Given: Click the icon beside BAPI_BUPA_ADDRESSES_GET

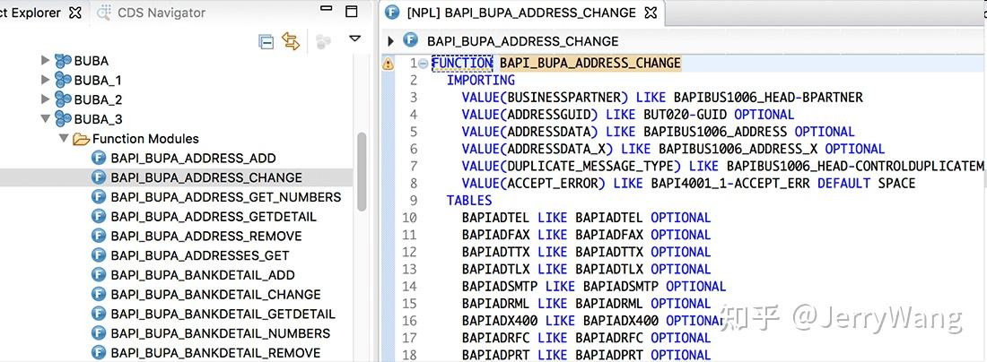Looking at the screenshot, I should (98, 255).
